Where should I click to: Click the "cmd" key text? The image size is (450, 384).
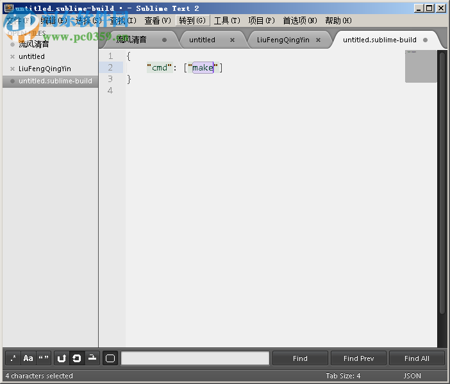point(160,68)
